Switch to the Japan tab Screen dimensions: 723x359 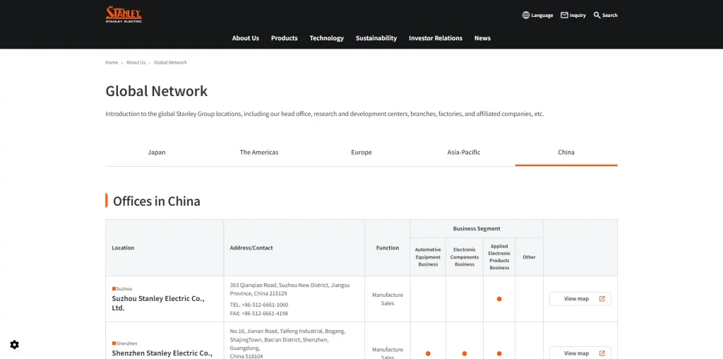[x=156, y=153]
